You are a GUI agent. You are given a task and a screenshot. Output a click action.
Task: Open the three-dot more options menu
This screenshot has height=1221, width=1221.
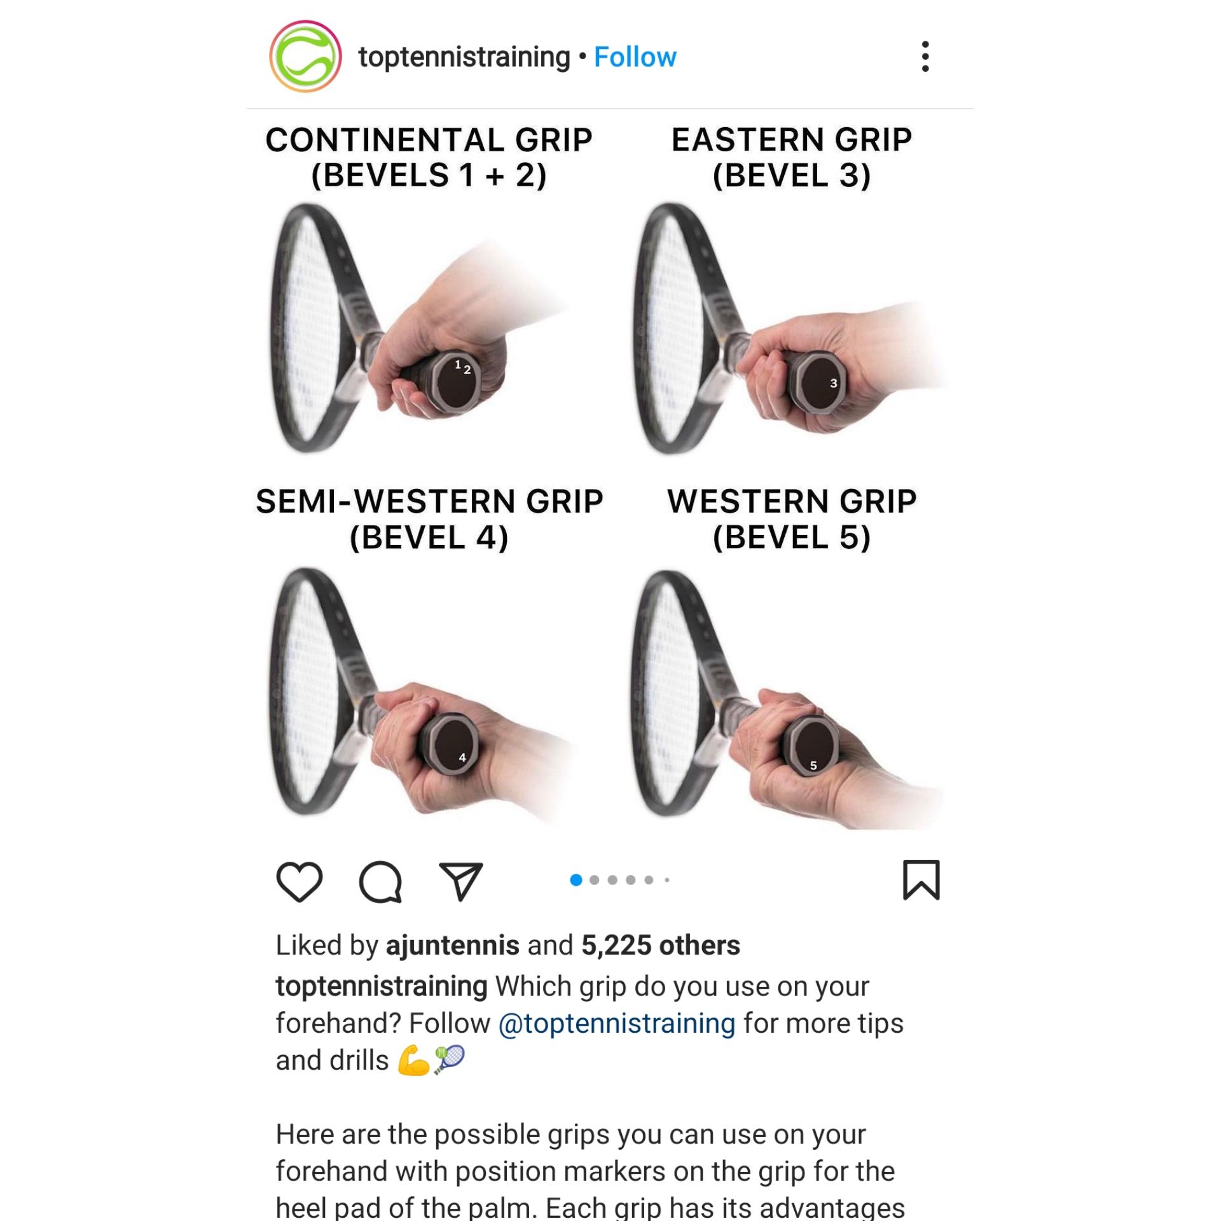point(925,57)
